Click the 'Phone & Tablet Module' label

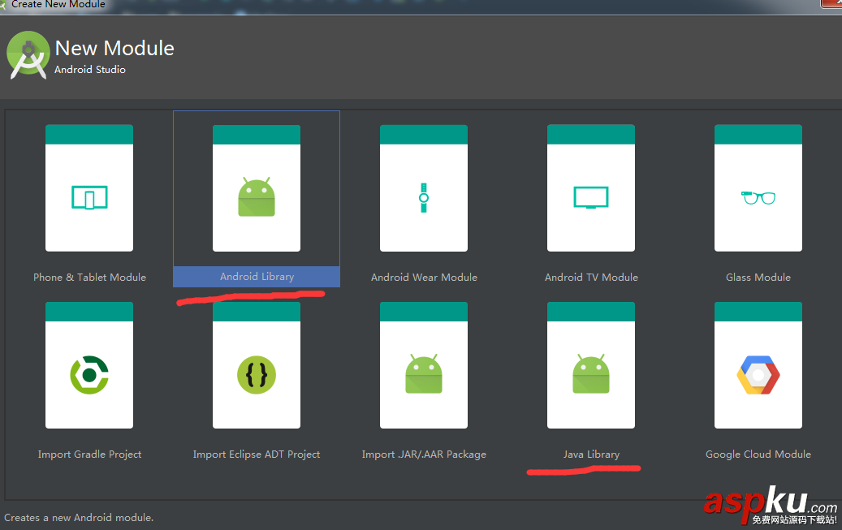click(89, 277)
